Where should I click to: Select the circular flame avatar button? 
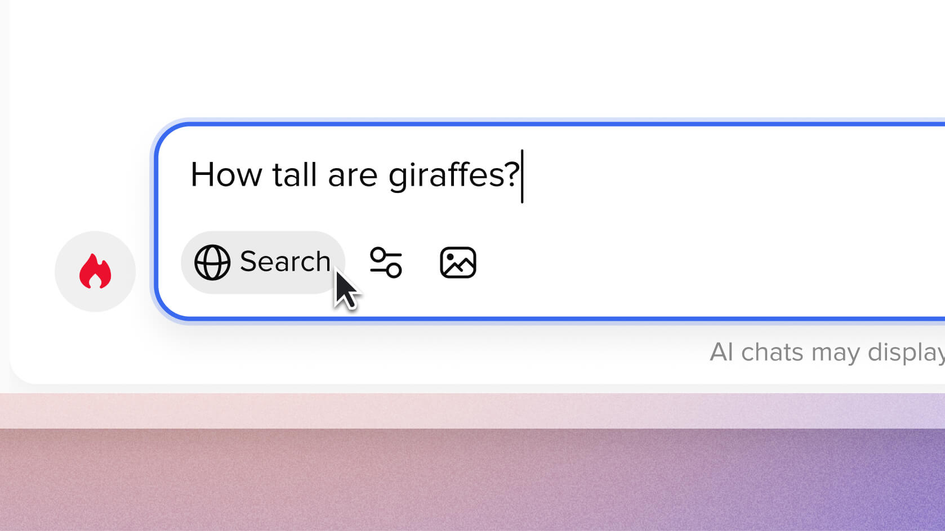pyautogui.click(x=95, y=272)
